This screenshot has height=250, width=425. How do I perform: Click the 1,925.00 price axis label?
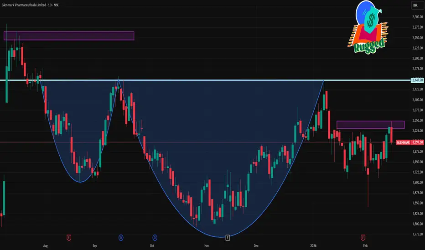[x=417, y=172]
